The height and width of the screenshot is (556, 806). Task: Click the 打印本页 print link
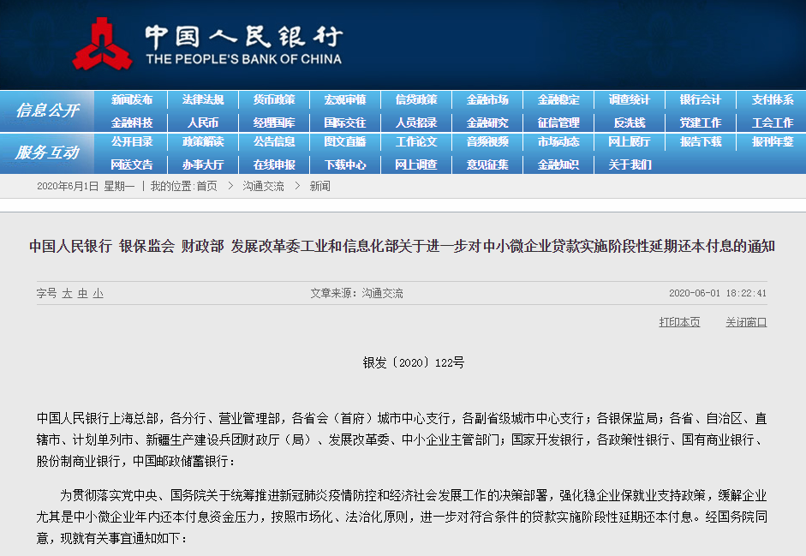click(x=679, y=322)
